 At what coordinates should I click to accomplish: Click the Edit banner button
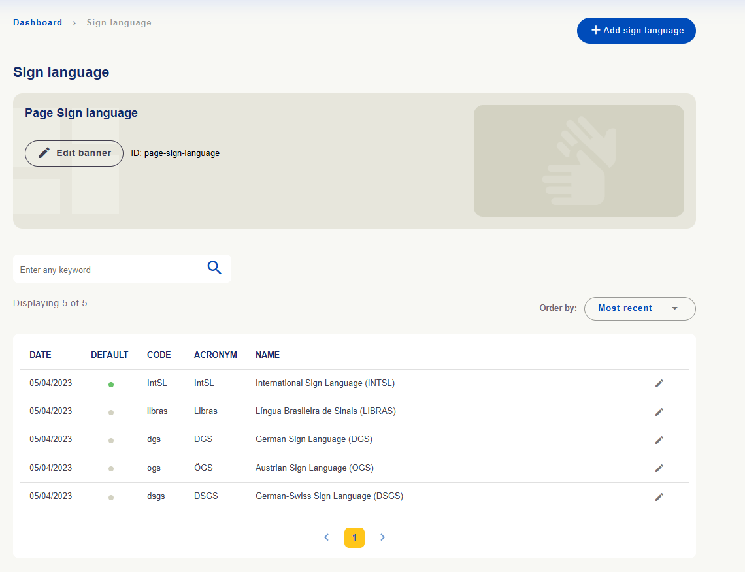click(74, 153)
